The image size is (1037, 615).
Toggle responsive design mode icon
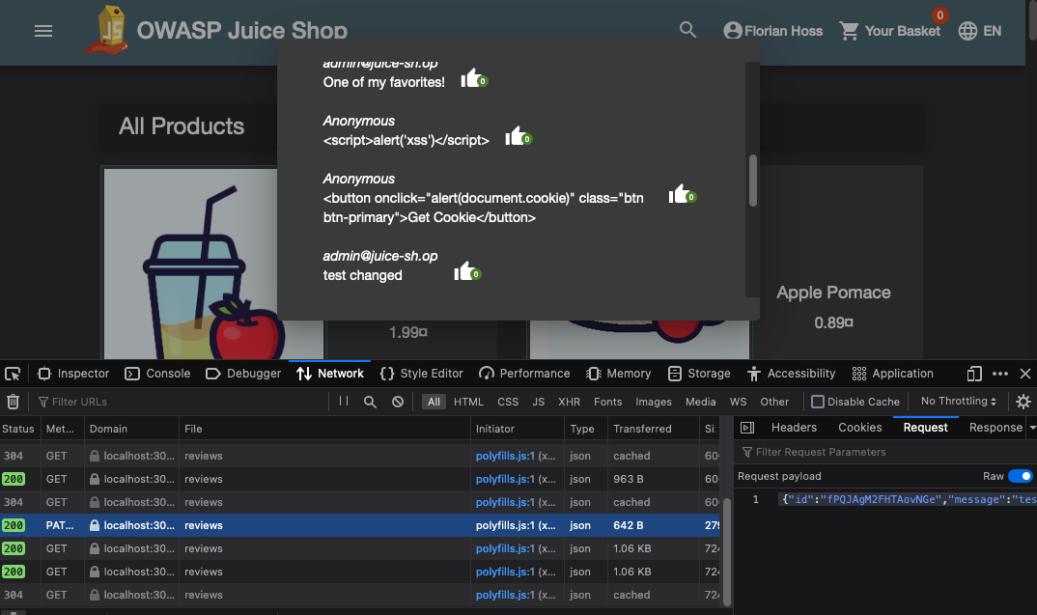(x=974, y=374)
